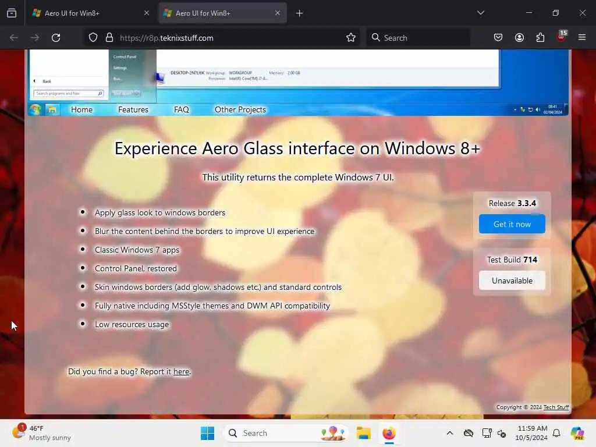
Task: Click the Windows 7 start orb on page
Action: click(36, 109)
